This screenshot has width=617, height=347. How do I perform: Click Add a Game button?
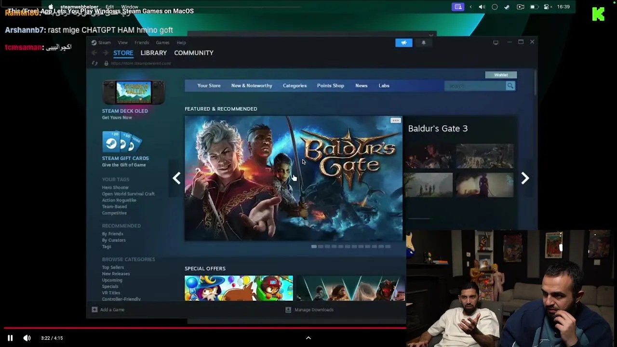click(108, 310)
